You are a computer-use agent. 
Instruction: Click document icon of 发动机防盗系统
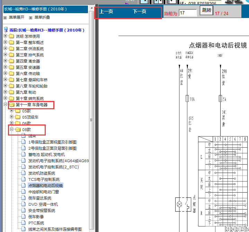(24, 173)
